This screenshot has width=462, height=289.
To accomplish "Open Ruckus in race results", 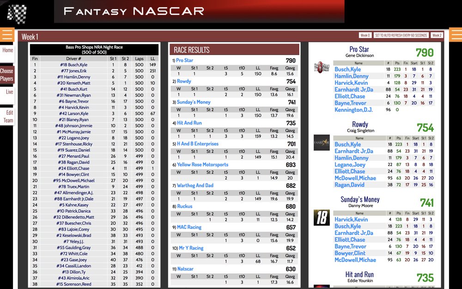I will point(185,206).
